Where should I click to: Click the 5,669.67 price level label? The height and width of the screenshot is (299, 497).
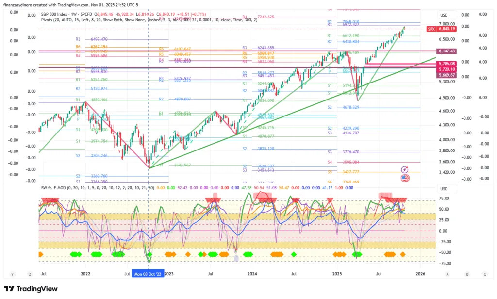pos(446,75)
